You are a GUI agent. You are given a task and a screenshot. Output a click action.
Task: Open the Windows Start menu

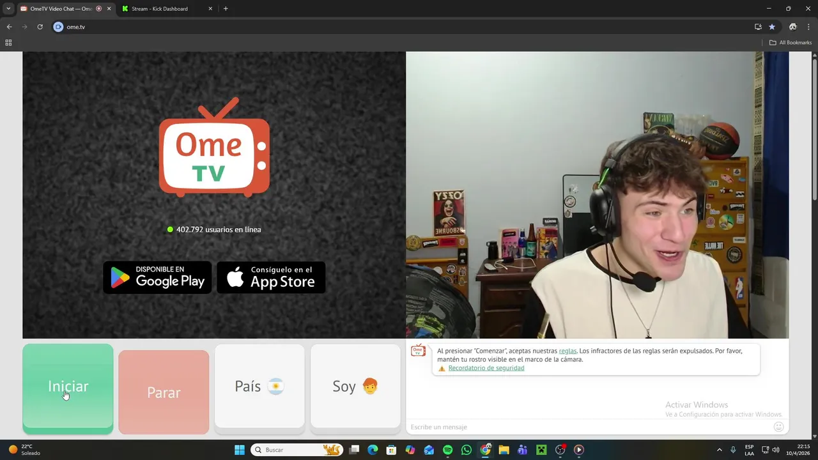240,450
